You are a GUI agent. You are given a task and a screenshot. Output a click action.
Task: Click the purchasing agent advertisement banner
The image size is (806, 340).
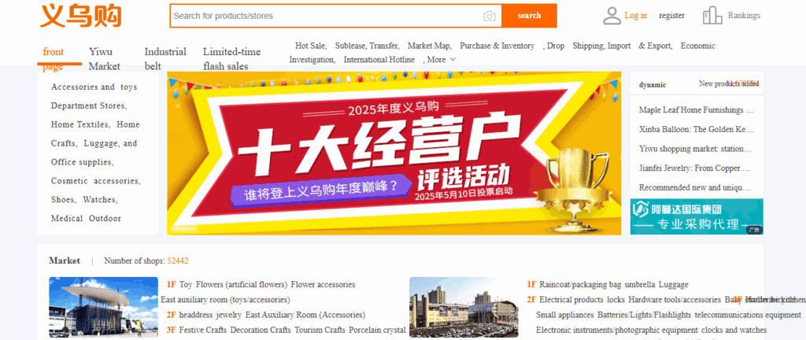point(697,216)
